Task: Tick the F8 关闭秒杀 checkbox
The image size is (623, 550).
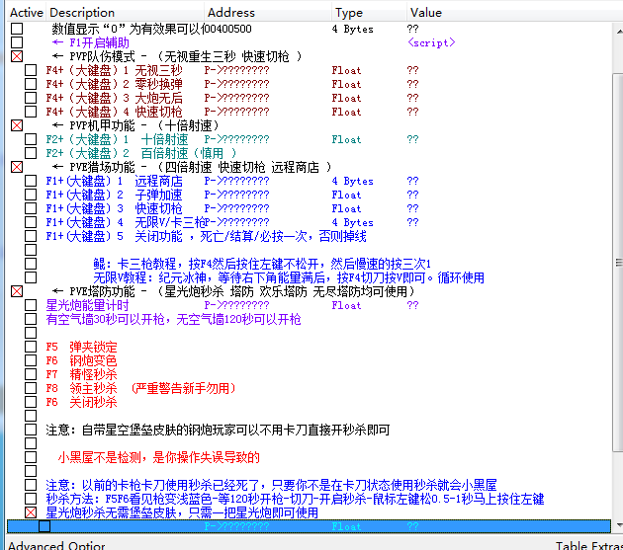Action: 31,403
